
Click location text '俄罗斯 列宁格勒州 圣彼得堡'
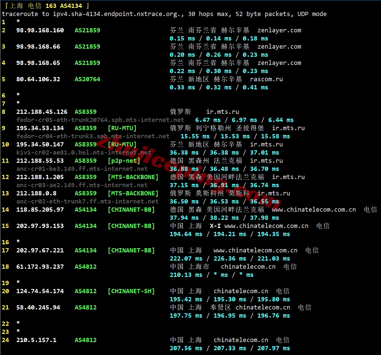pos(217,128)
